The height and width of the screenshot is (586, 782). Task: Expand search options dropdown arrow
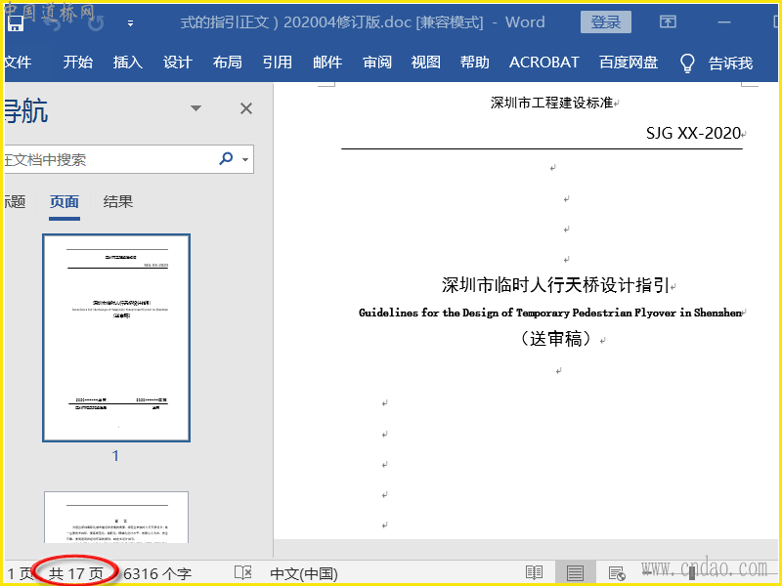pos(245,159)
